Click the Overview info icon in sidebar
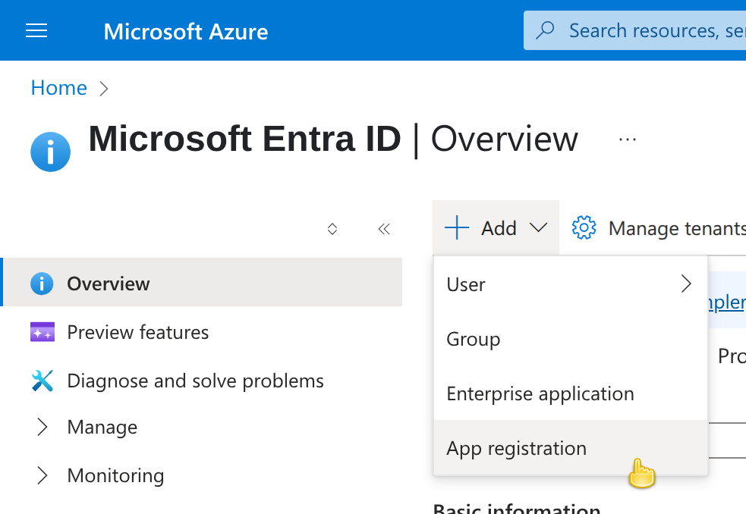Image resolution: width=746 pixels, height=514 pixels. click(x=42, y=284)
